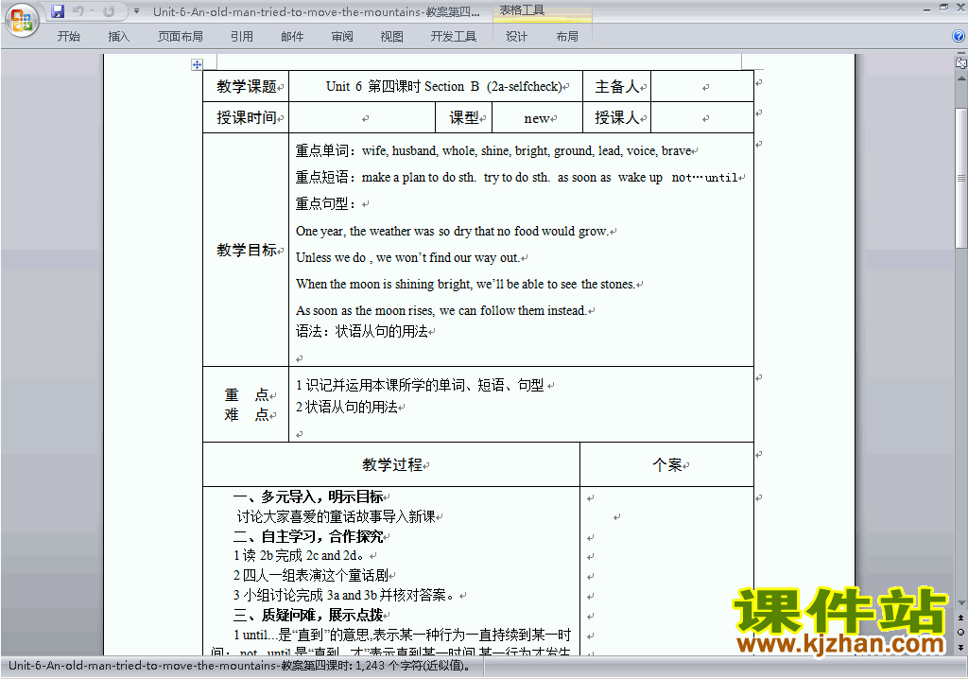Click the 个案 header cell
The height and width of the screenshot is (679, 968).
point(667,464)
